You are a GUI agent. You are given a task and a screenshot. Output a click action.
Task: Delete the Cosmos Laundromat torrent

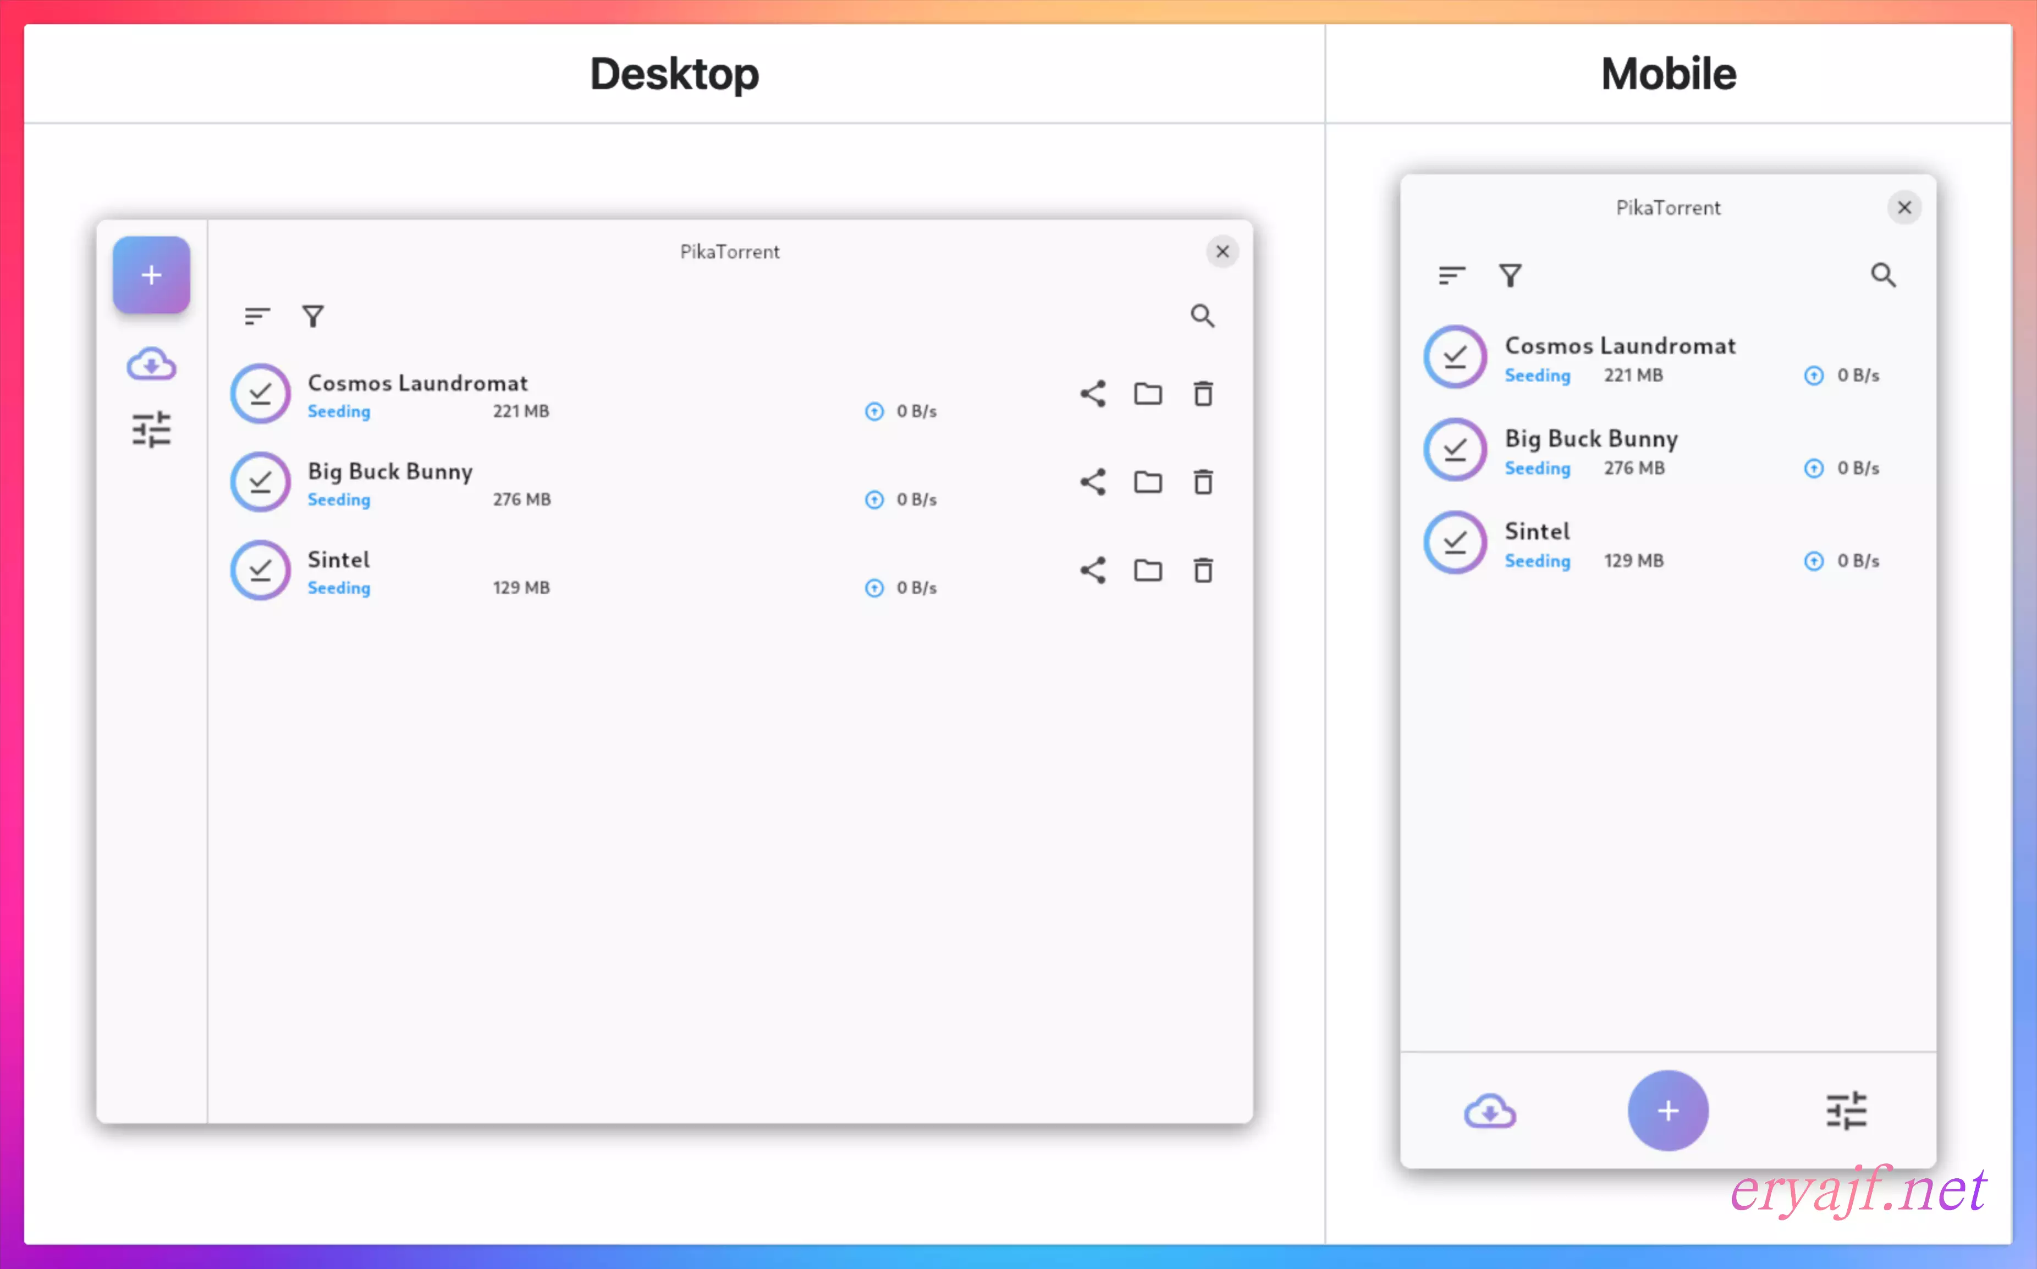1203,394
